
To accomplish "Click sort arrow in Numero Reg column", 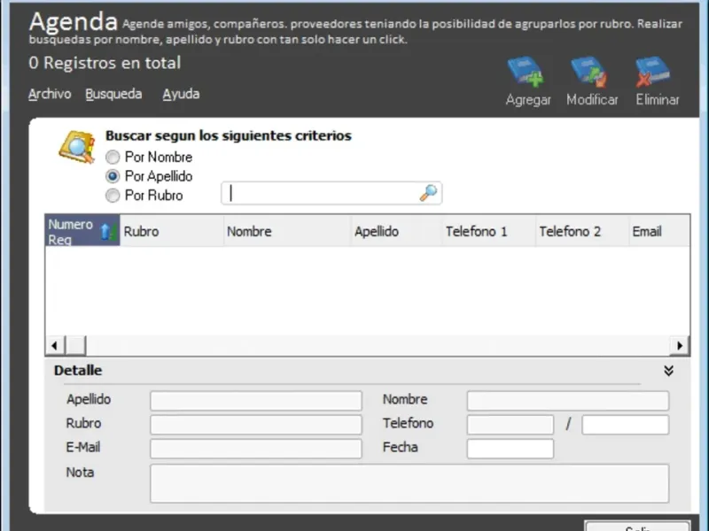I will click(x=108, y=231).
